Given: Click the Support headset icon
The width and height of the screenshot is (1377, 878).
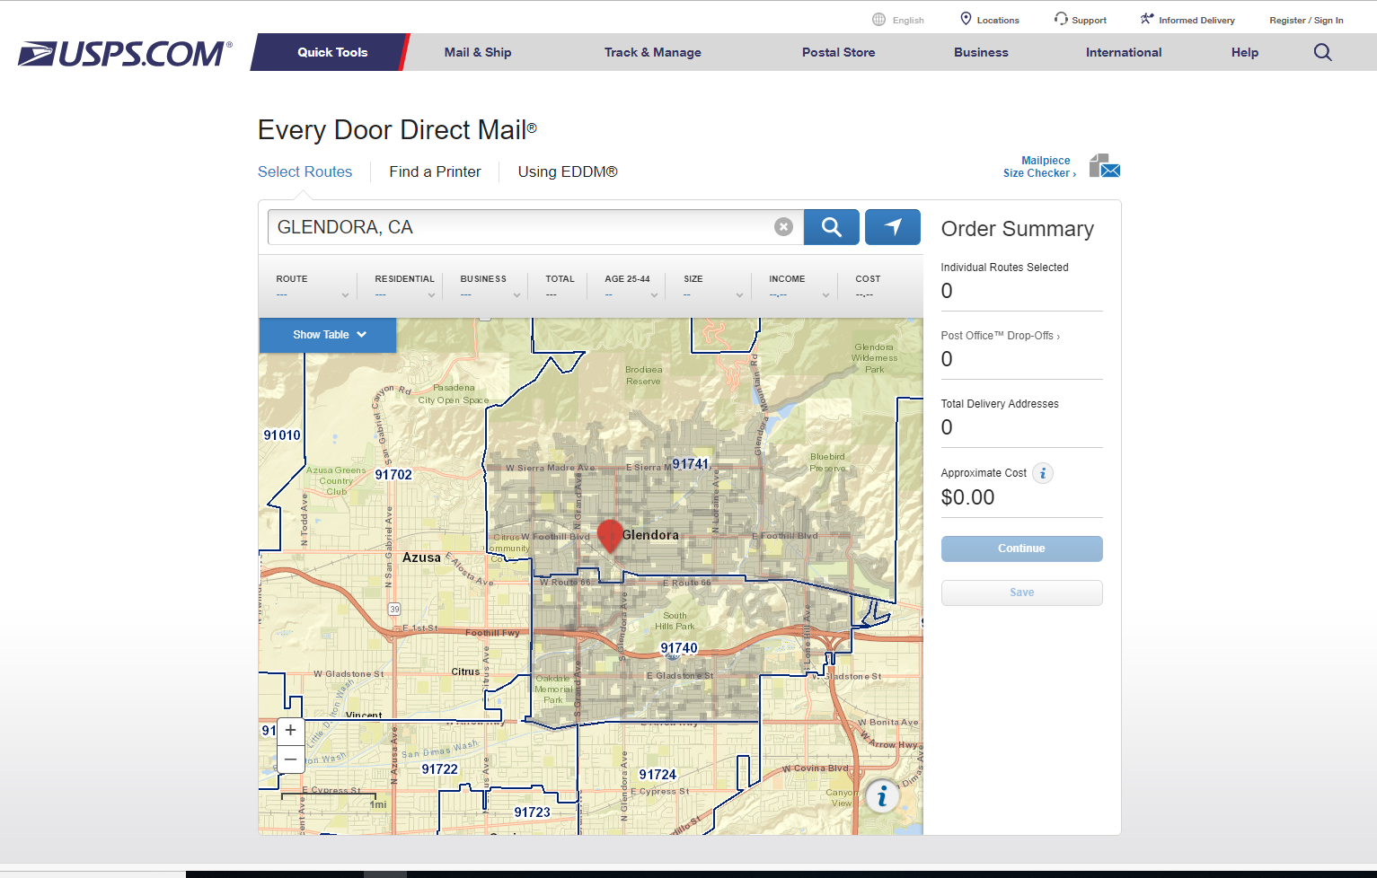Looking at the screenshot, I should click(1061, 19).
